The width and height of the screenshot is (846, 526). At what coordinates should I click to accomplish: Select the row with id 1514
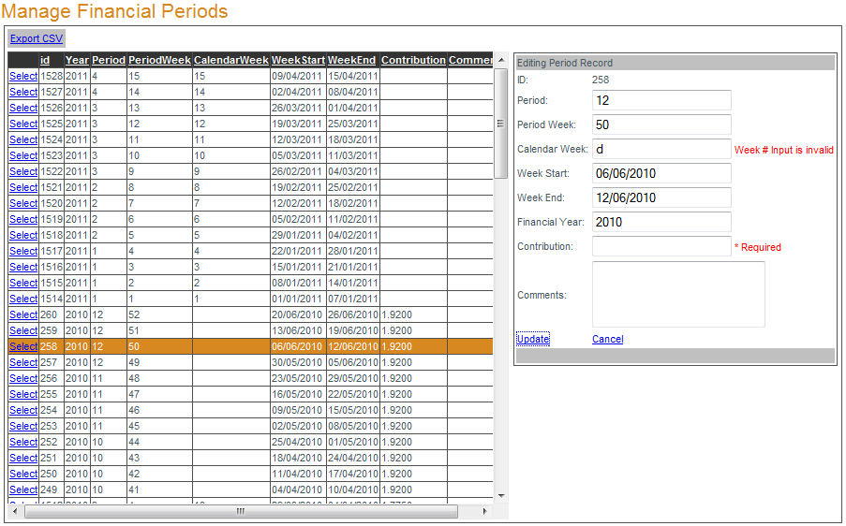23,299
